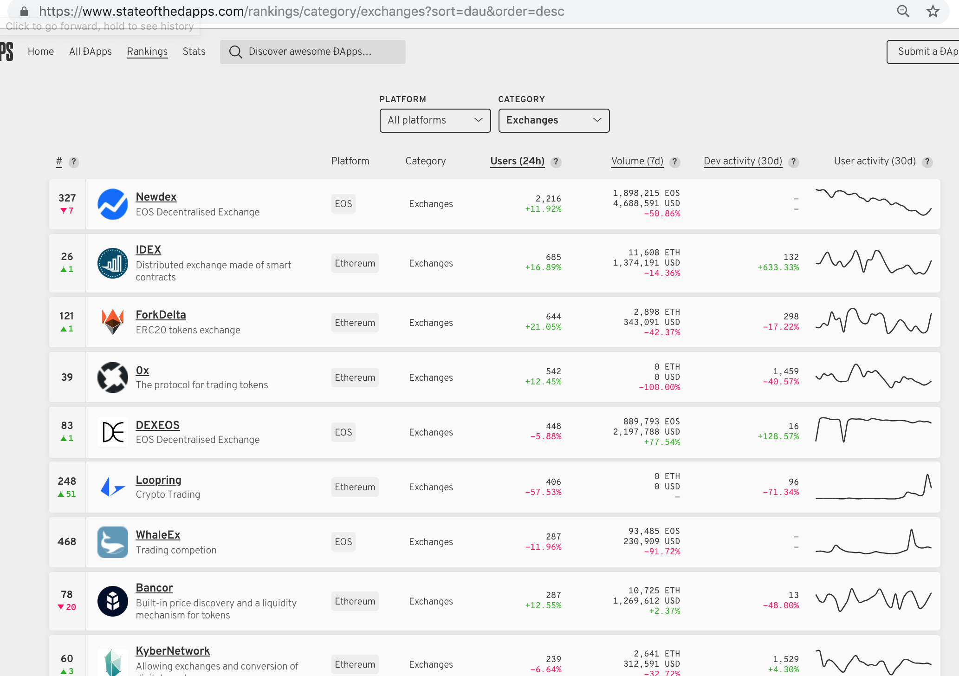
Task: Open the All platforms dropdown
Action: [x=435, y=121]
